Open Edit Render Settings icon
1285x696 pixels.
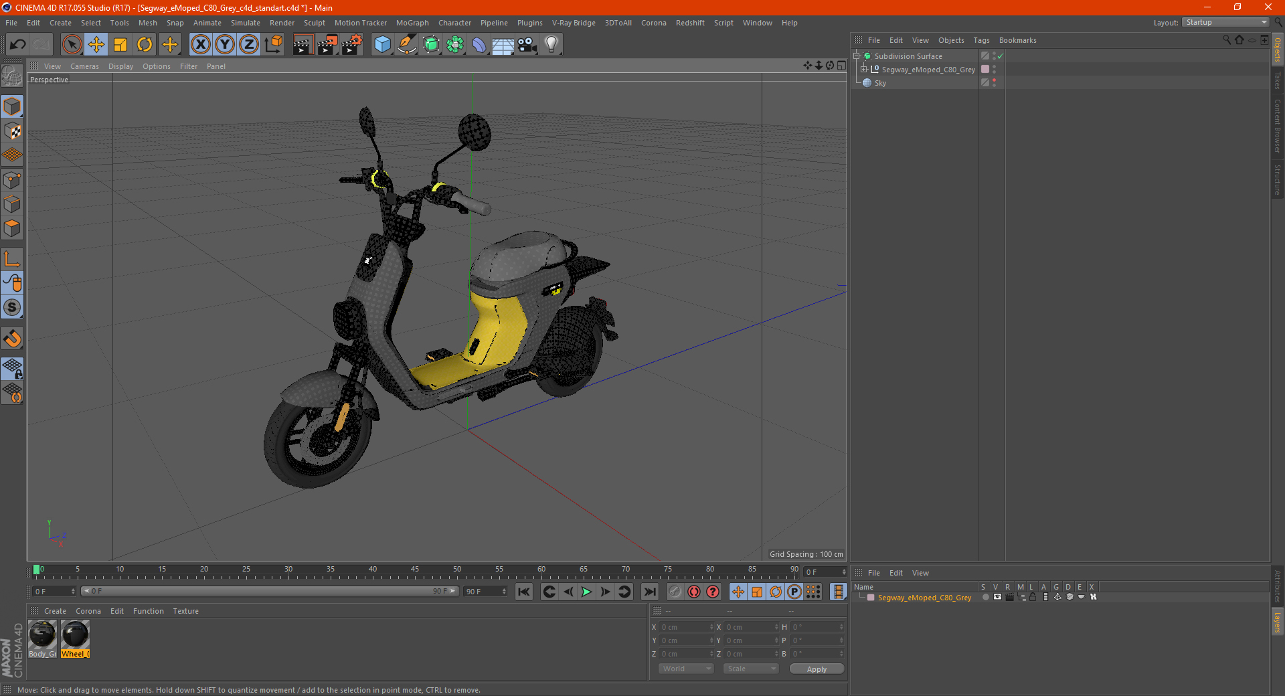(x=352, y=45)
